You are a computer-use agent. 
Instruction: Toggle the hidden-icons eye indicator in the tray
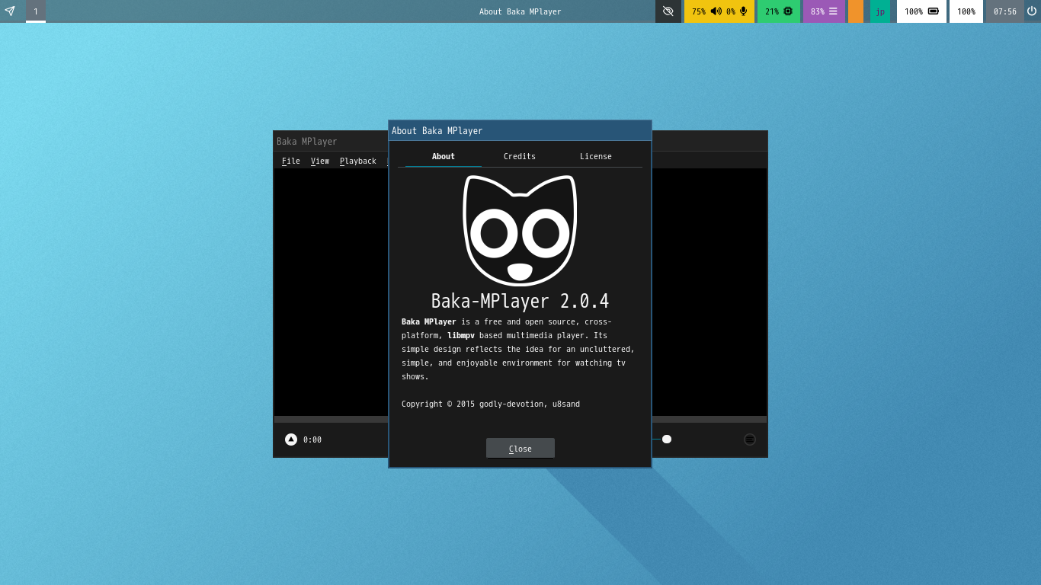click(x=668, y=11)
